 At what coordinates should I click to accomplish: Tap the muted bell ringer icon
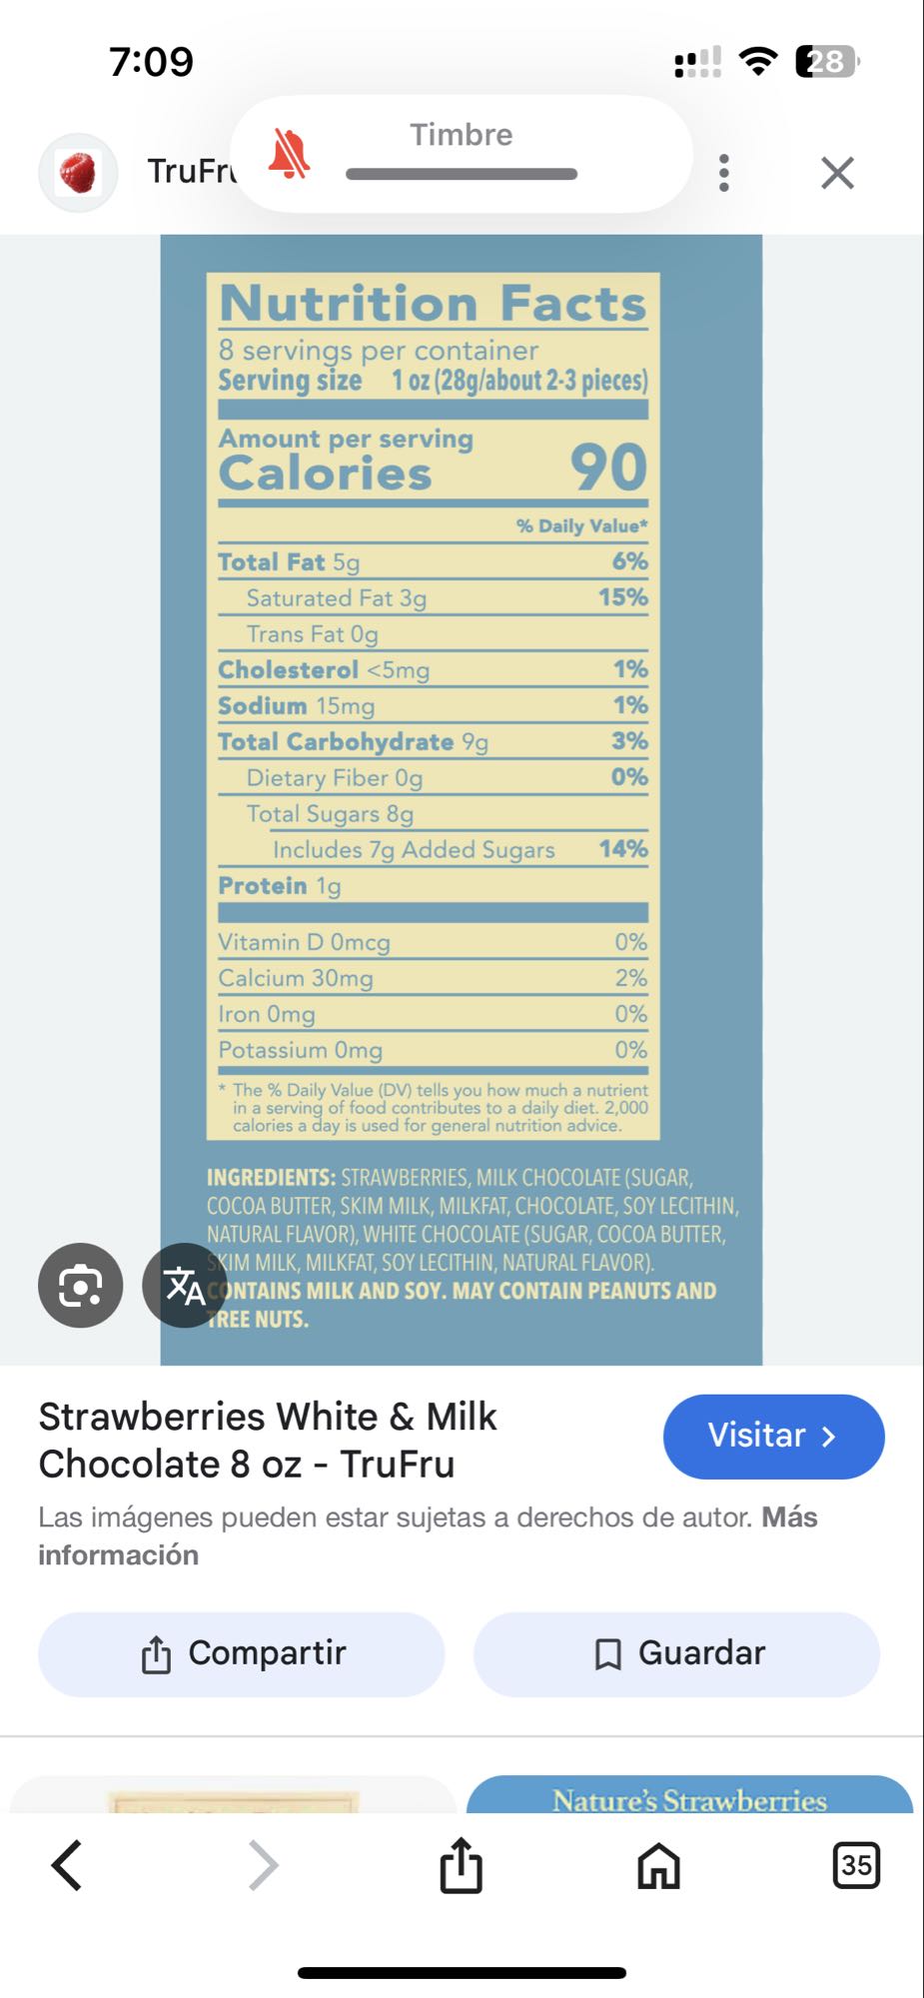click(290, 157)
